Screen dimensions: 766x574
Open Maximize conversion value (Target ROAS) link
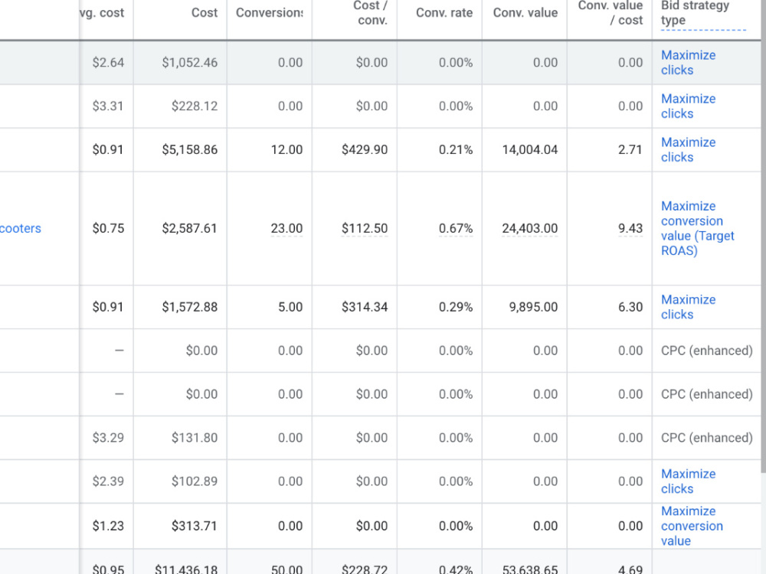coord(698,228)
